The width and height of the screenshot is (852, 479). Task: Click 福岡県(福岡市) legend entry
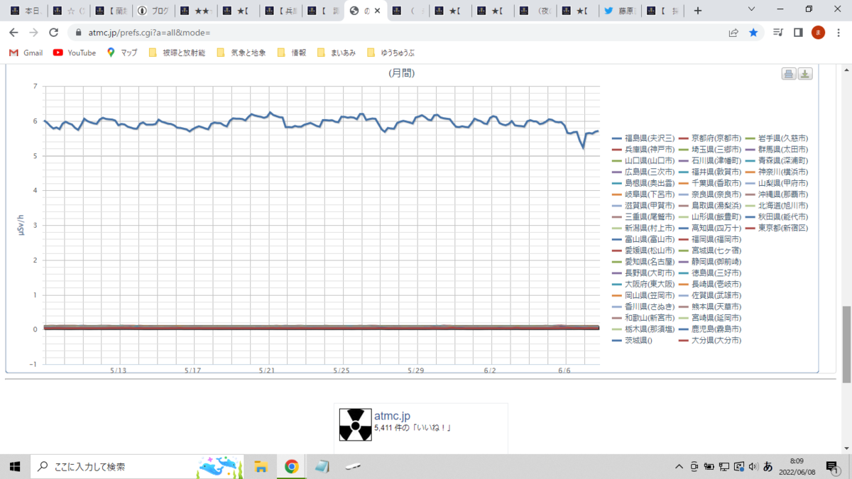(709, 239)
